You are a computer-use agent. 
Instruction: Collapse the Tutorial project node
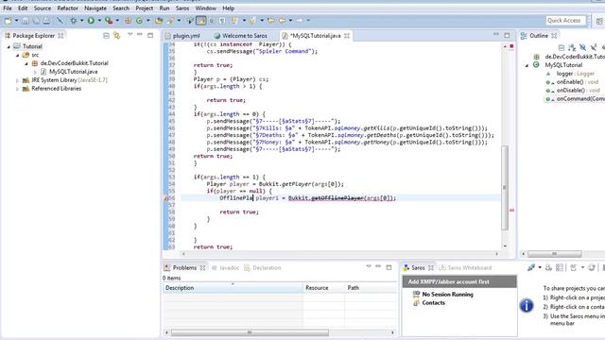[9, 46]
